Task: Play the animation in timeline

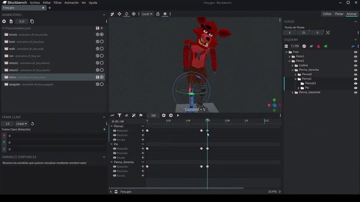Action: 178,116
